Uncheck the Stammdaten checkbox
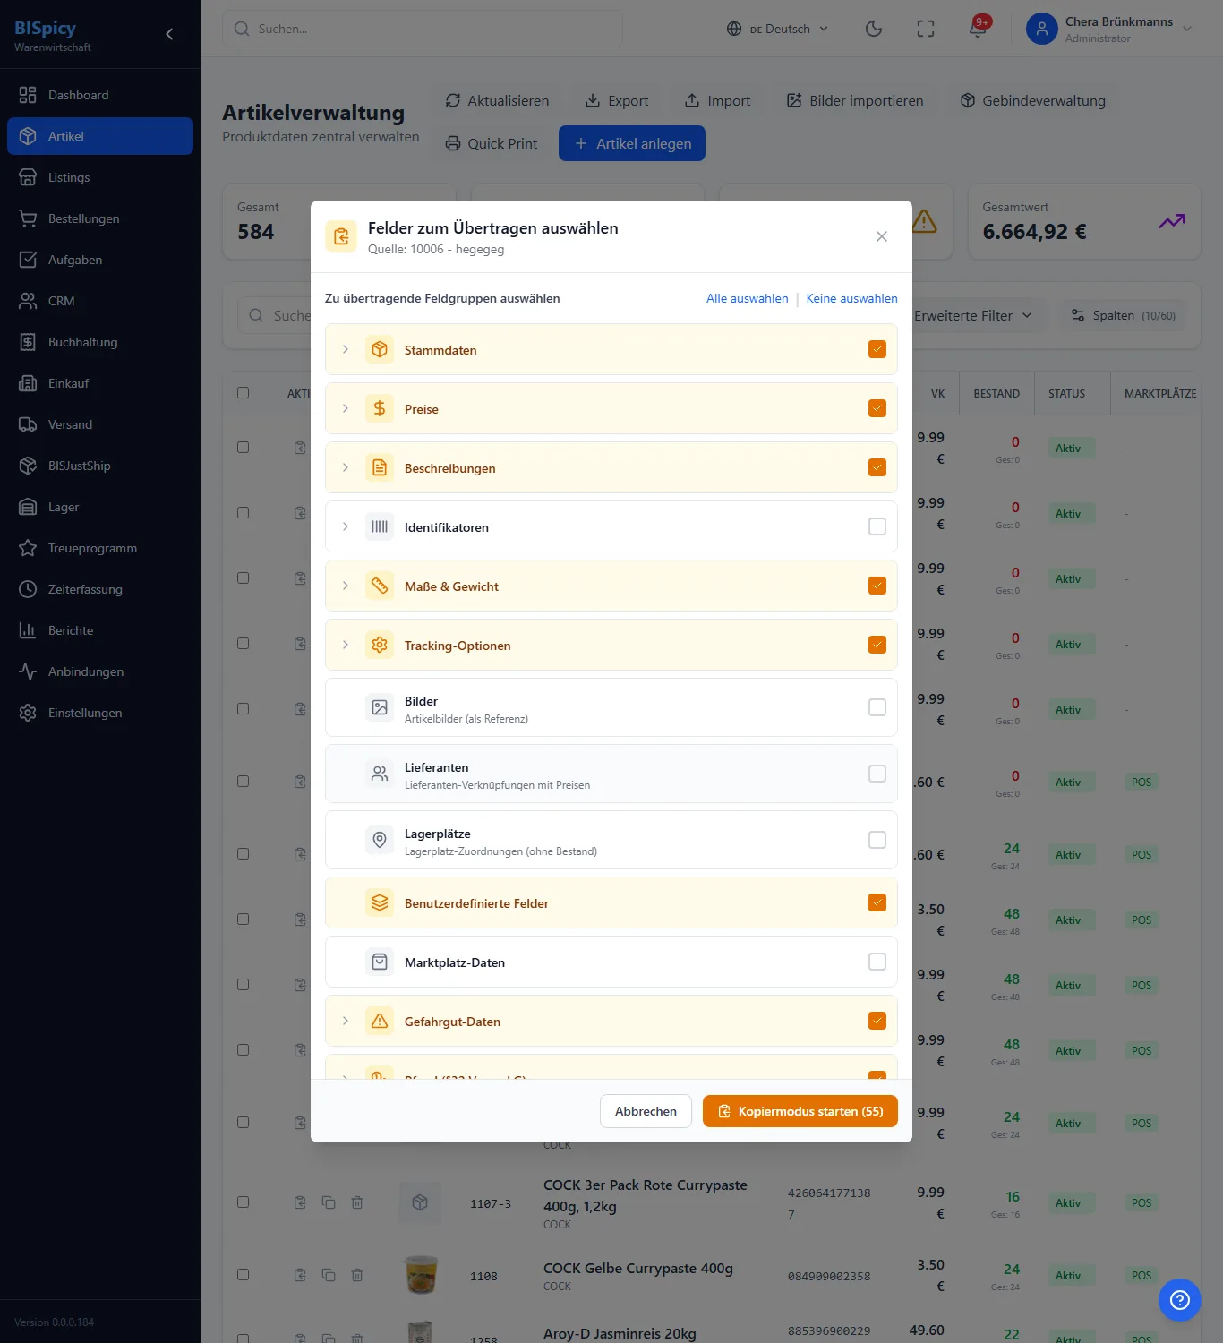This screenshot has width=1223, height=1343. [x=877, y=349]
